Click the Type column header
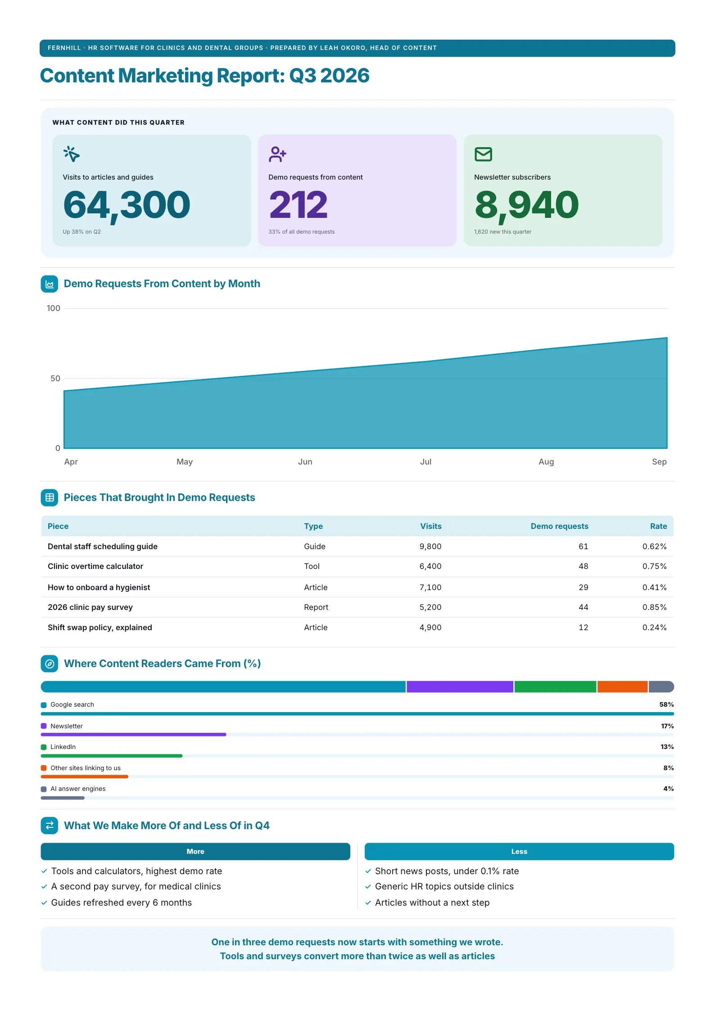The height and width of the screenshot is (1011, 715). coord(313,526)
